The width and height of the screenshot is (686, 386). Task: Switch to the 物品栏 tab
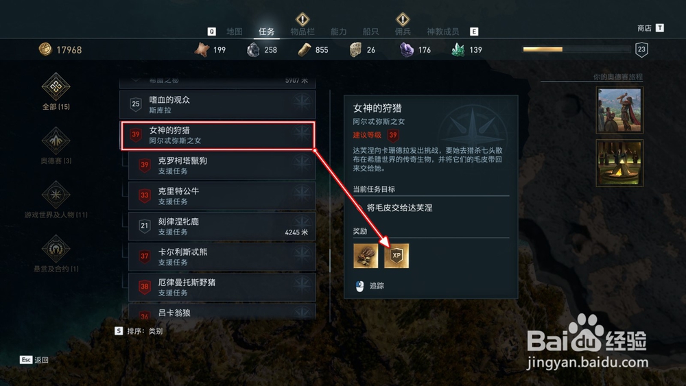pos(303,32)
